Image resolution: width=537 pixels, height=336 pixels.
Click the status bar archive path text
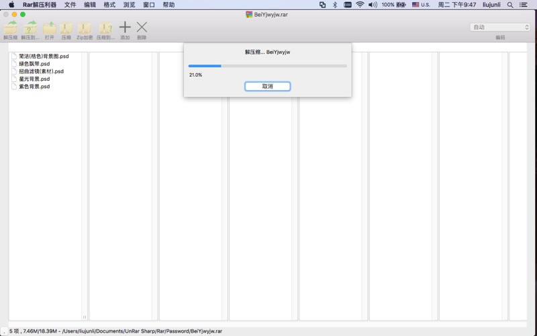142,331
